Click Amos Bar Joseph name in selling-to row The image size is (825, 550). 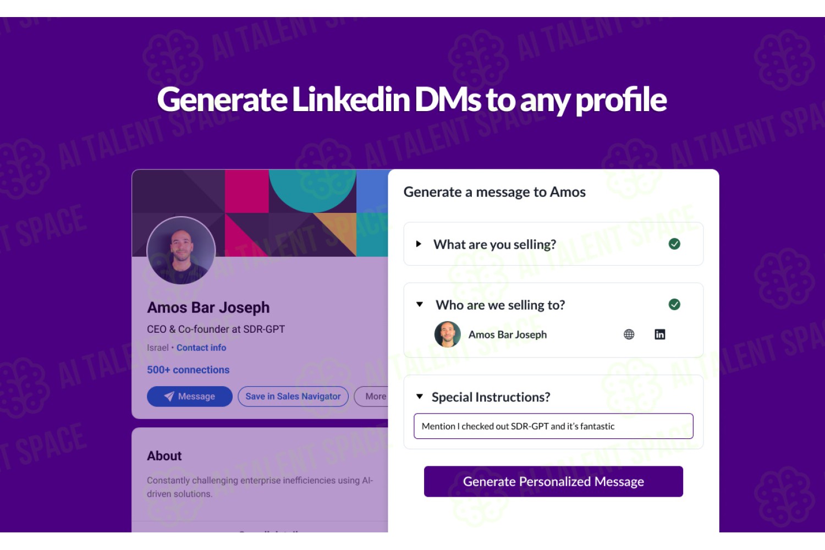point(508,334)
